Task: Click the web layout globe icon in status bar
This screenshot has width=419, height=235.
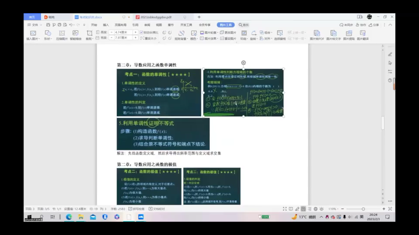Action: tap(316, 209)
